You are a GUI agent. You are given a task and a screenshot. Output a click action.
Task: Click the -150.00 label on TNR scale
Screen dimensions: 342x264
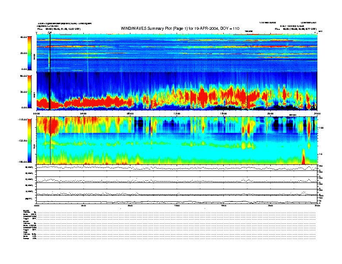point(22,162)
